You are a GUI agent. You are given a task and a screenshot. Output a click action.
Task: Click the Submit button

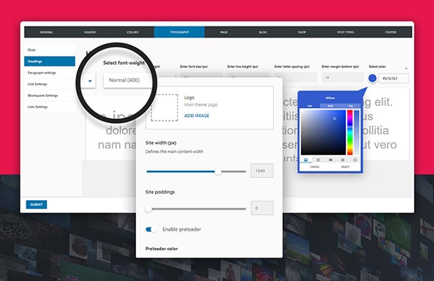tap(37, 204)
